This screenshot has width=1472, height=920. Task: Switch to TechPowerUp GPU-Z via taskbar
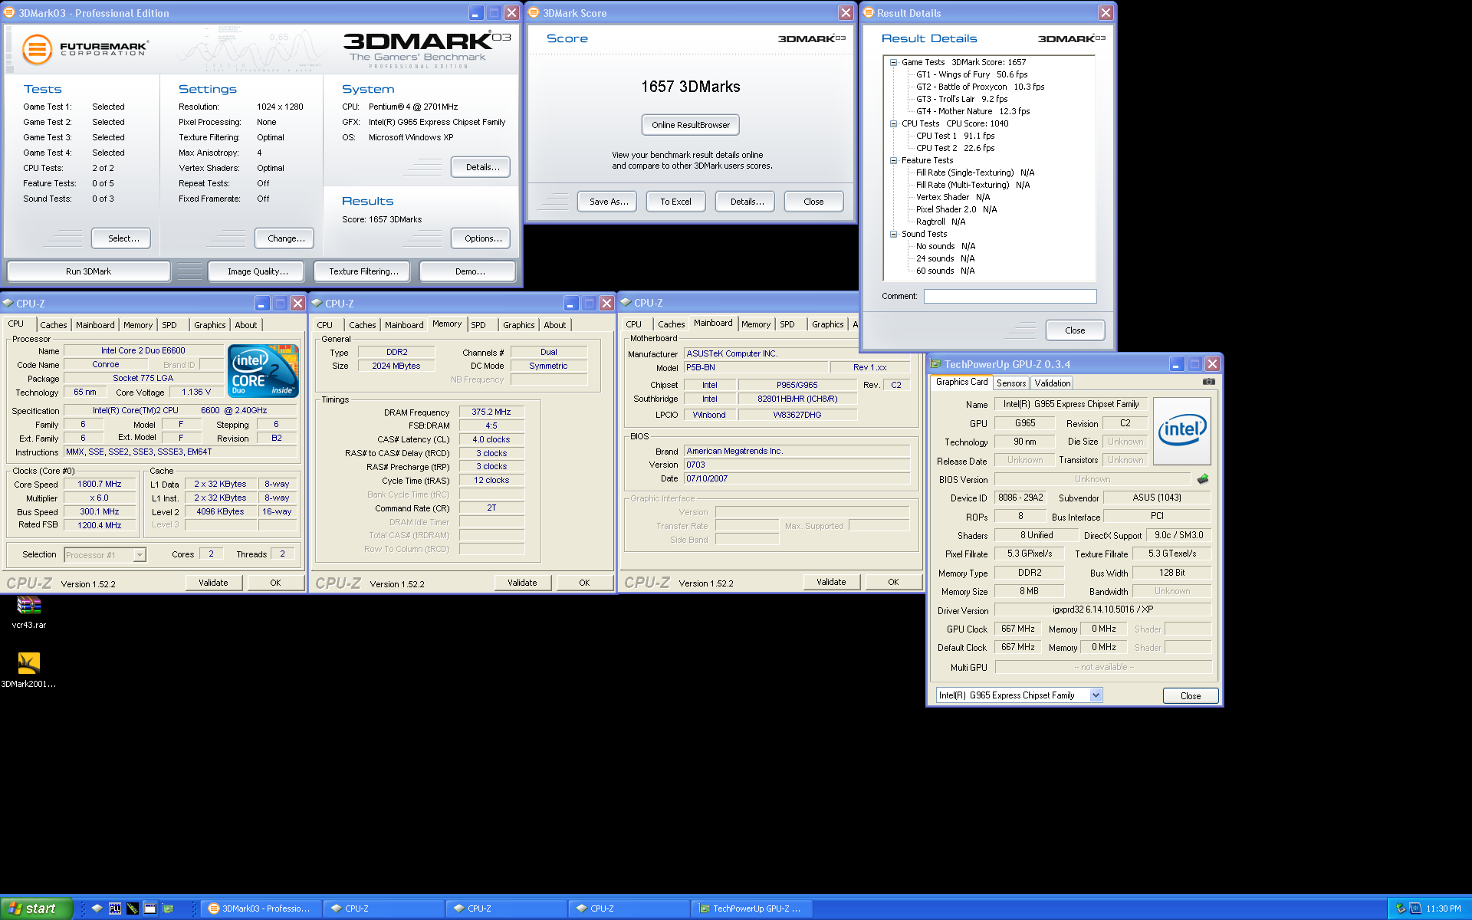coord(751,909)
